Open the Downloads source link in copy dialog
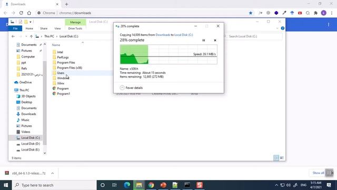Screen dimensions: 337x190 coord(163,35)
